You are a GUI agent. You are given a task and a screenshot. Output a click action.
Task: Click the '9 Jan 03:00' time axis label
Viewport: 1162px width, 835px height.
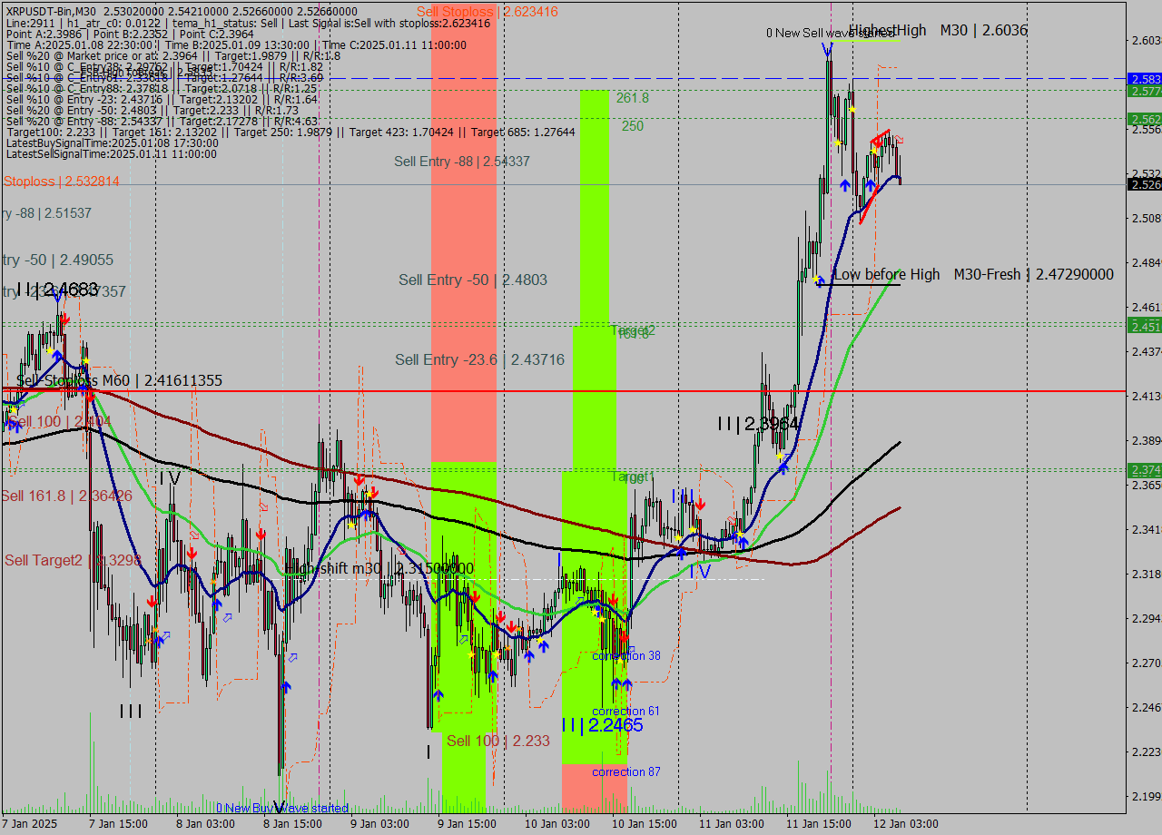(x=379, y=824)
